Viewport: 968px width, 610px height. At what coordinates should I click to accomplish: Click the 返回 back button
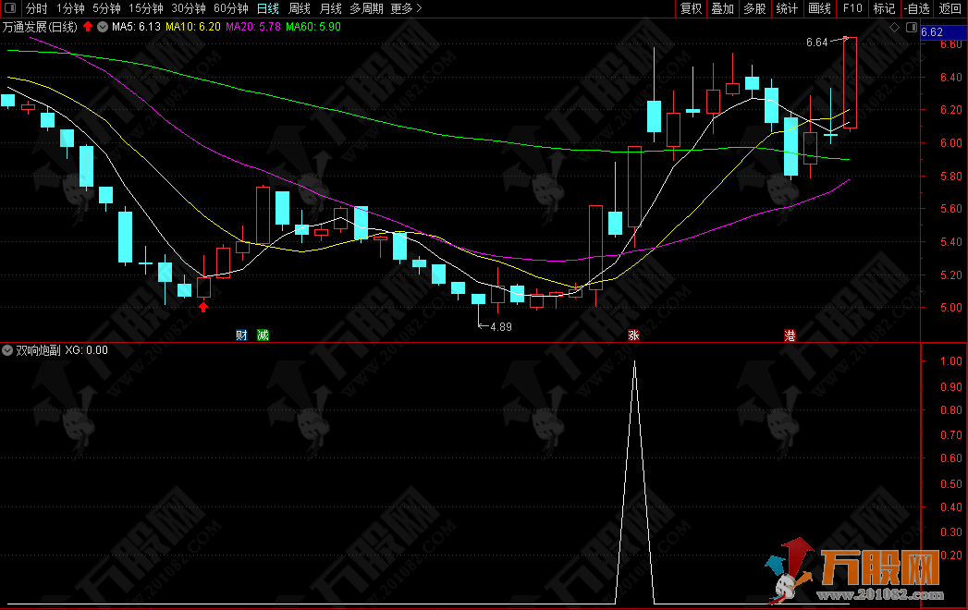[950, 8]
